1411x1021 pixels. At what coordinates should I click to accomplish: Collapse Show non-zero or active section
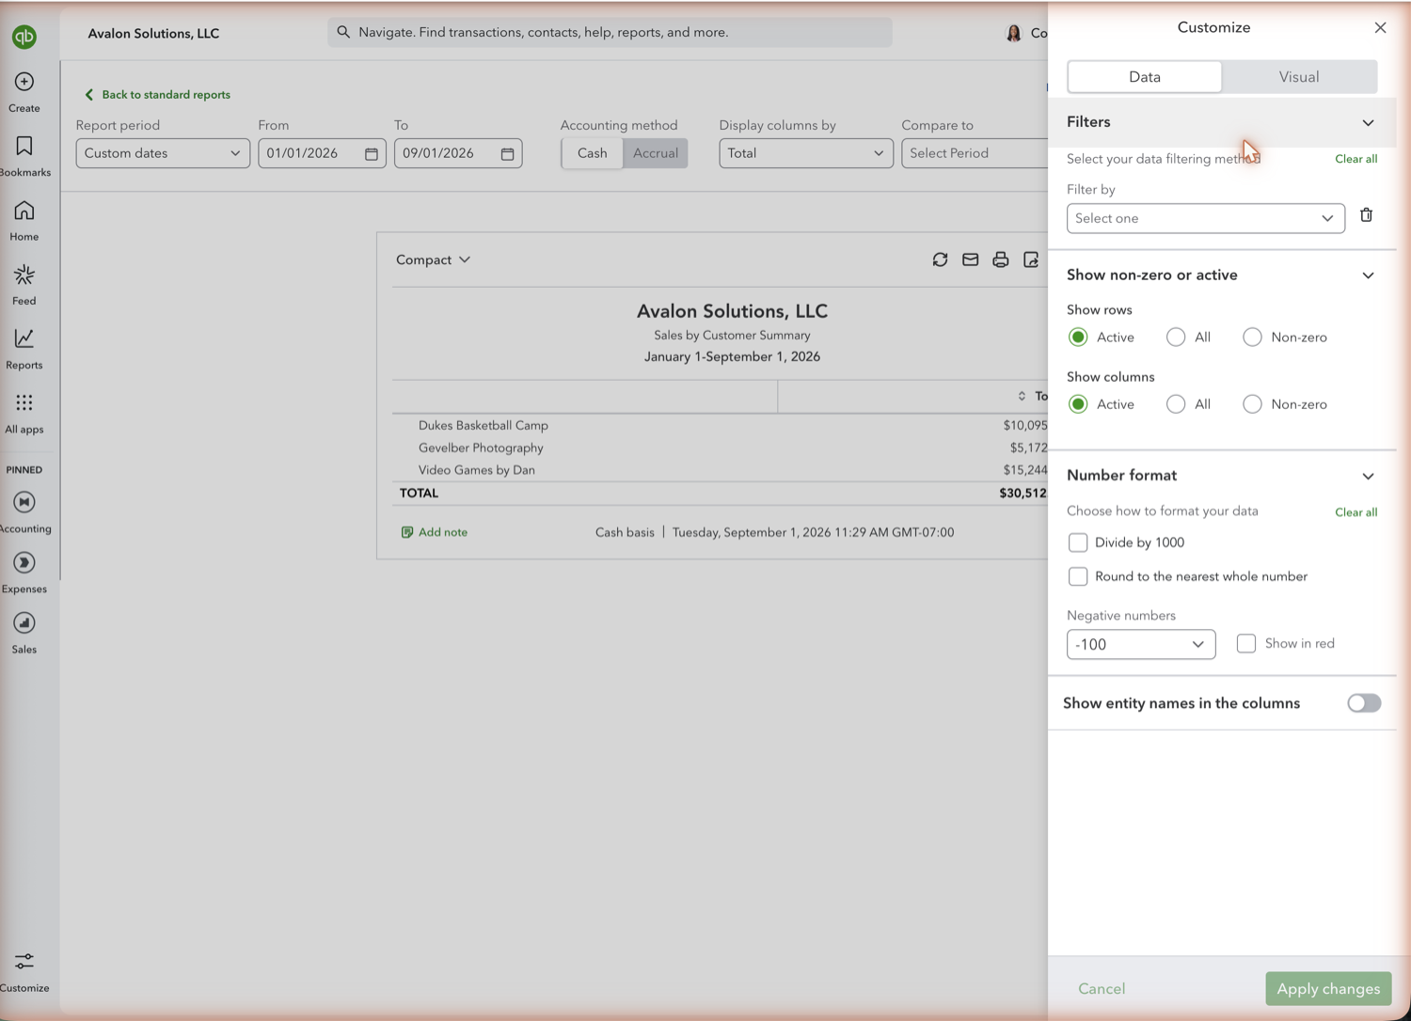1368,275
